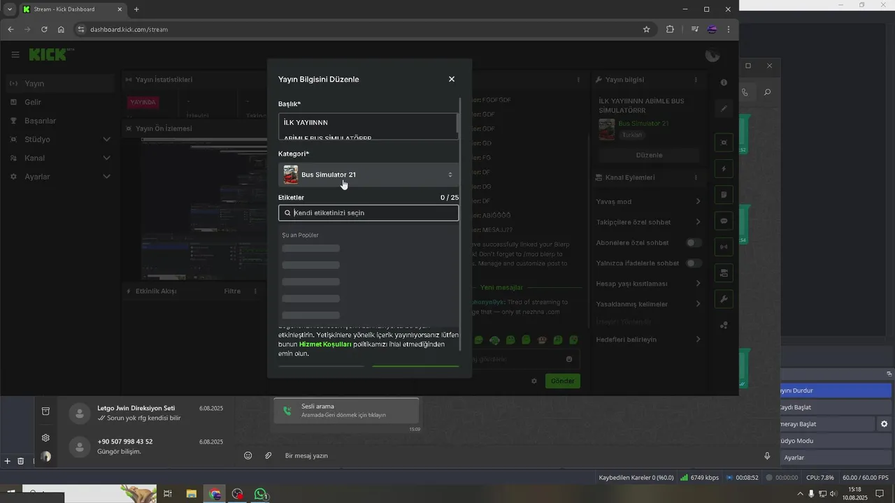The image size is (895, 503).
Task: Toggle Yalnızca ifadelerle sohbet switch
Action: (x=694, y=263)
